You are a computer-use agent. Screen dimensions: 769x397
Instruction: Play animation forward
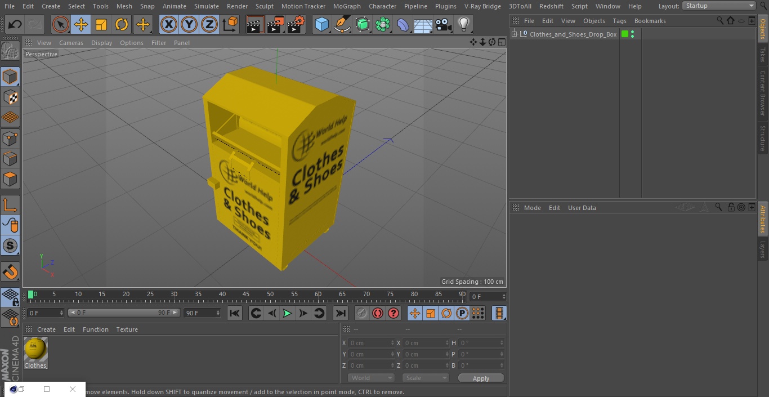[287, 313]
